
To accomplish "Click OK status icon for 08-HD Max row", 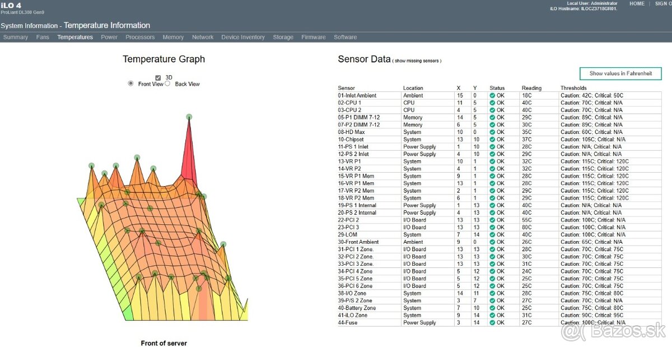I will [492, 132].
